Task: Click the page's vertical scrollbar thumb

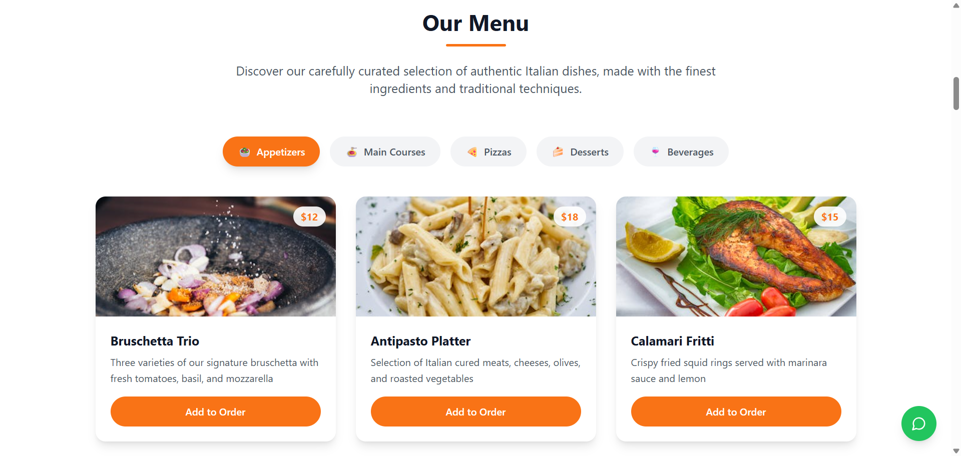Action: pyautogui.click(x=956, y=93)
